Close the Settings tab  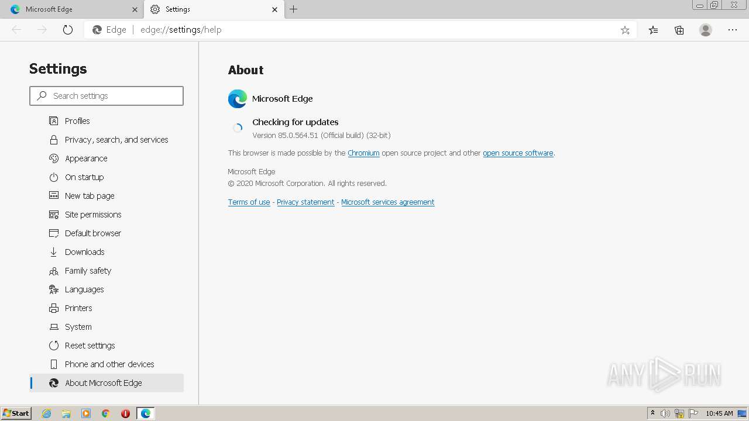click(275, 9)
